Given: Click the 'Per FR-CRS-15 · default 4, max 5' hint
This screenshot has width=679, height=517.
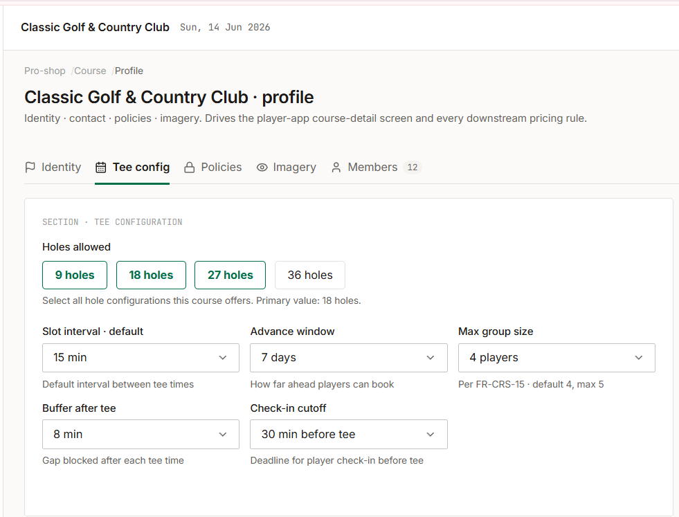Looking at the screenshot, I should pyautogui.click(x=531, y=385).
